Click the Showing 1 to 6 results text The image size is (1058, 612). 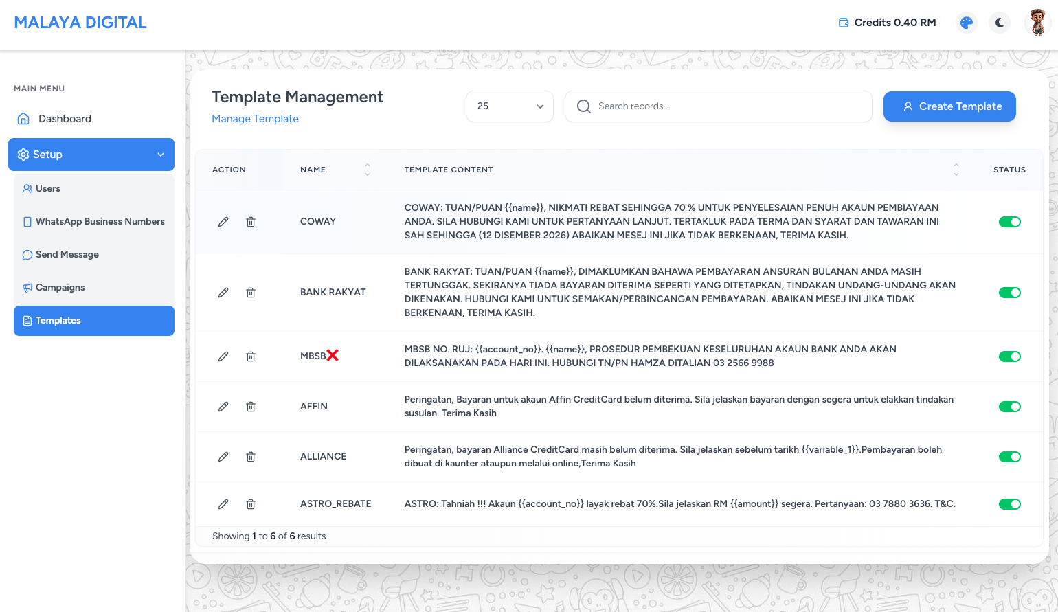point(269,536)
